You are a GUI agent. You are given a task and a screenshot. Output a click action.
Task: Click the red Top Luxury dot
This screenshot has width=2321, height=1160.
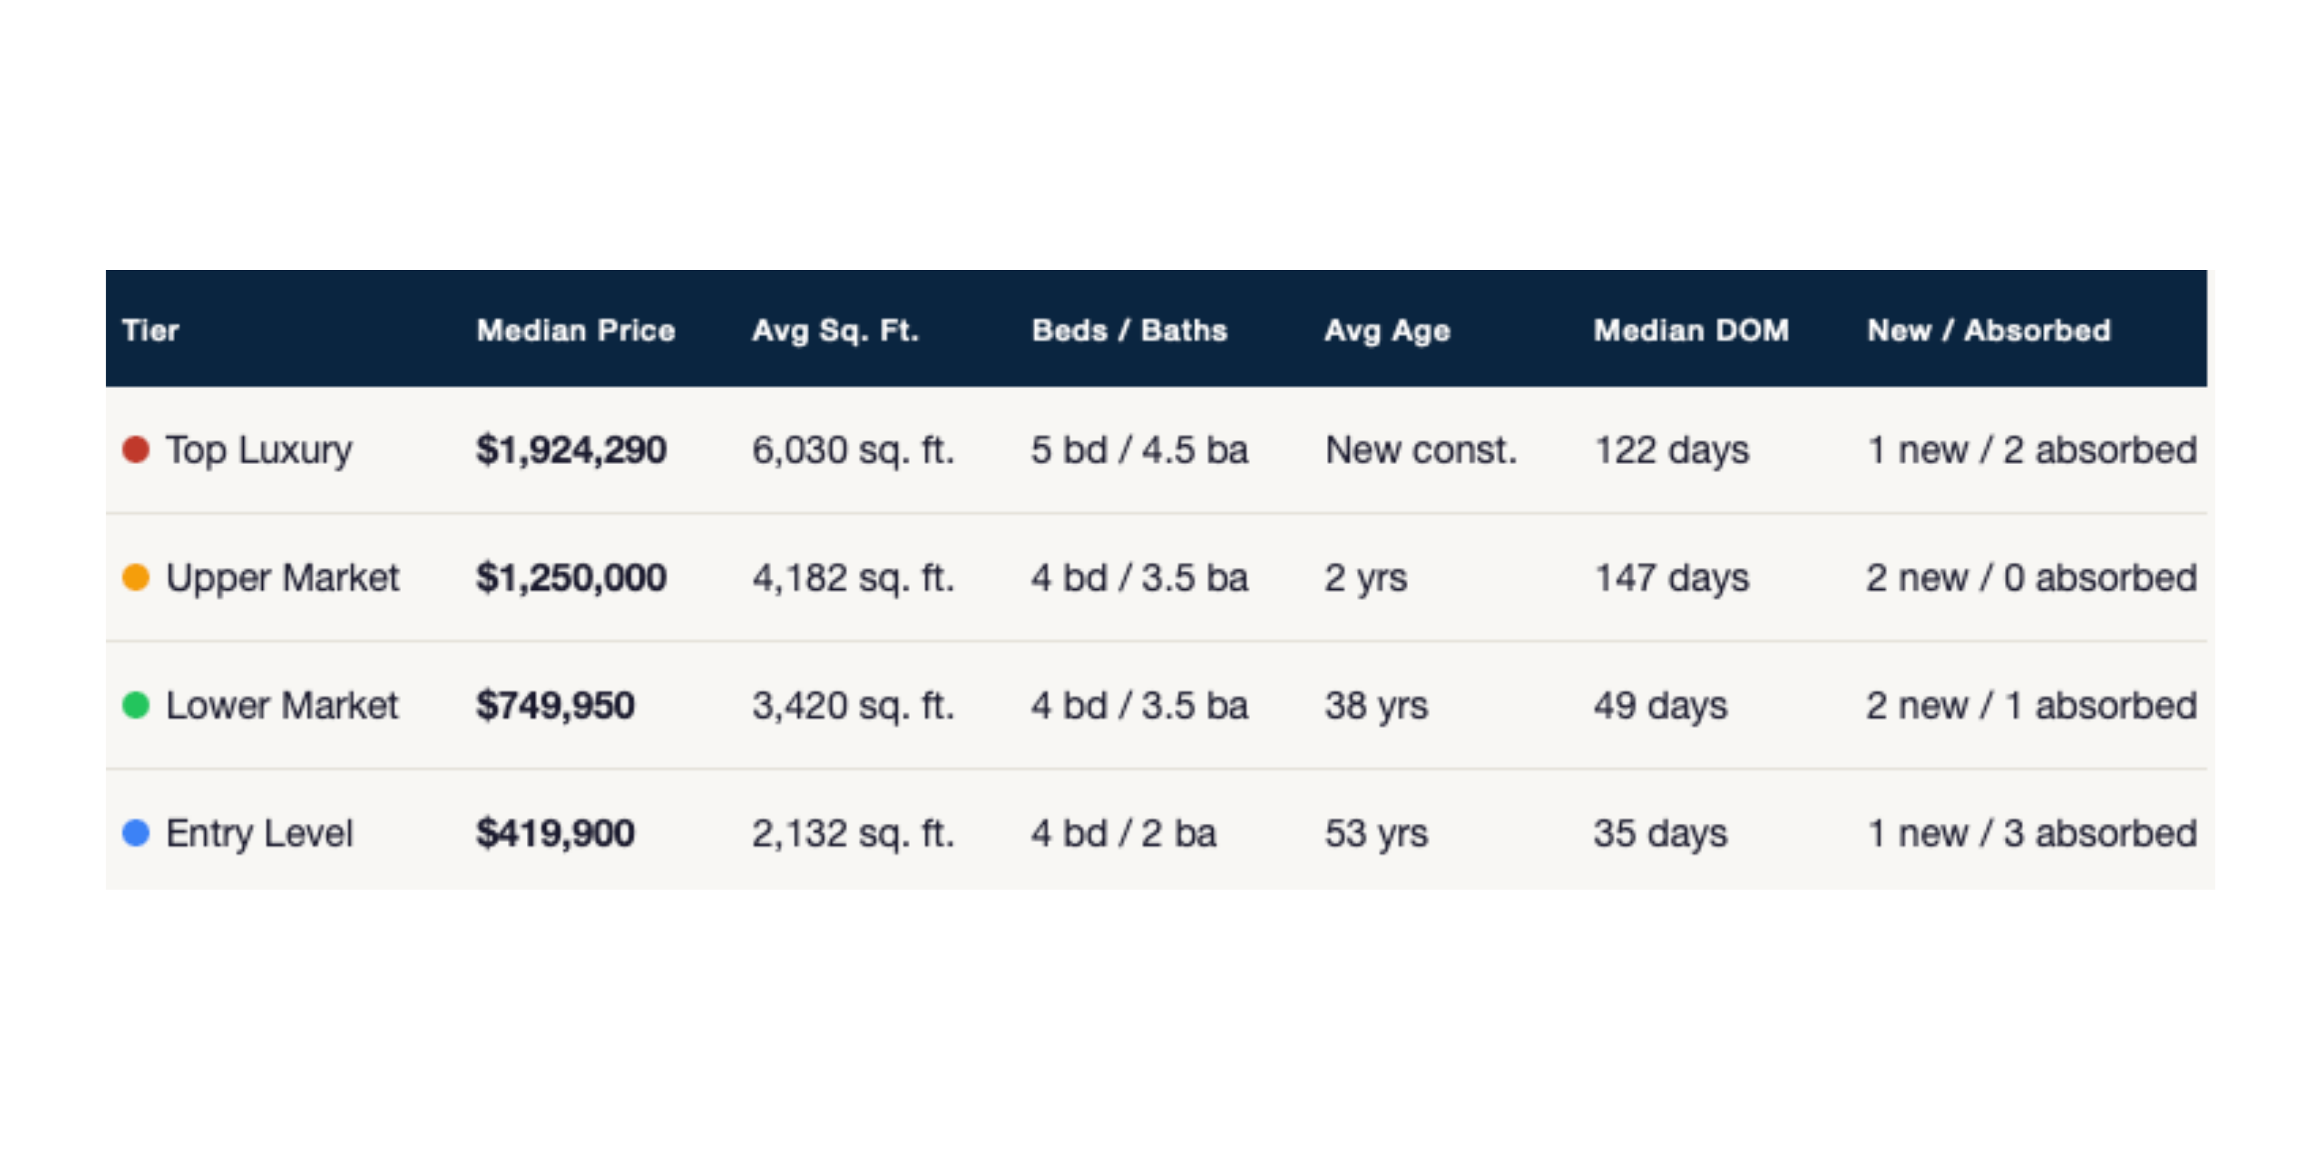click(x=136, y=449)
